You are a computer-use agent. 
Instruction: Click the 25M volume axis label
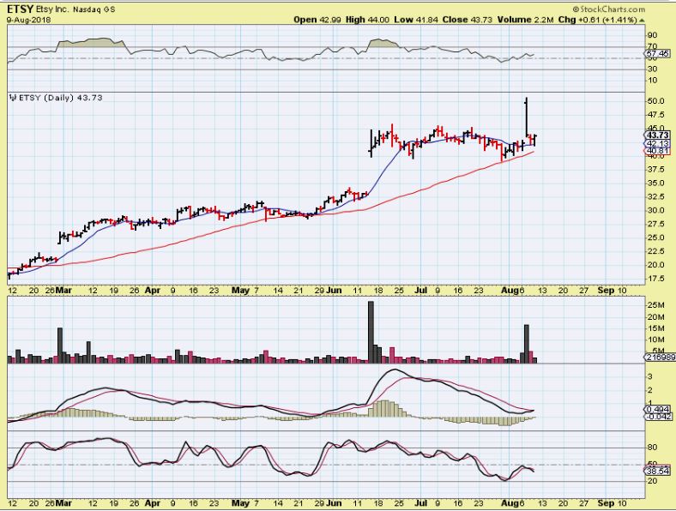click(655, 305)
